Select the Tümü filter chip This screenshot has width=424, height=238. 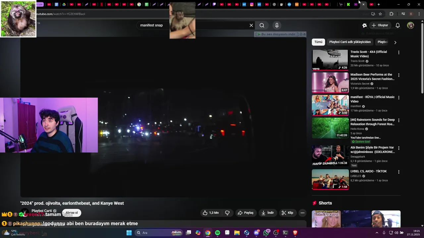tap(318, 42)
